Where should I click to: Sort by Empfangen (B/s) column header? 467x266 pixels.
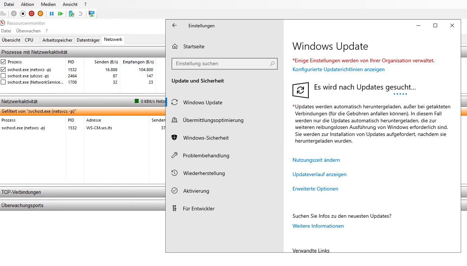tap(138, 62)
